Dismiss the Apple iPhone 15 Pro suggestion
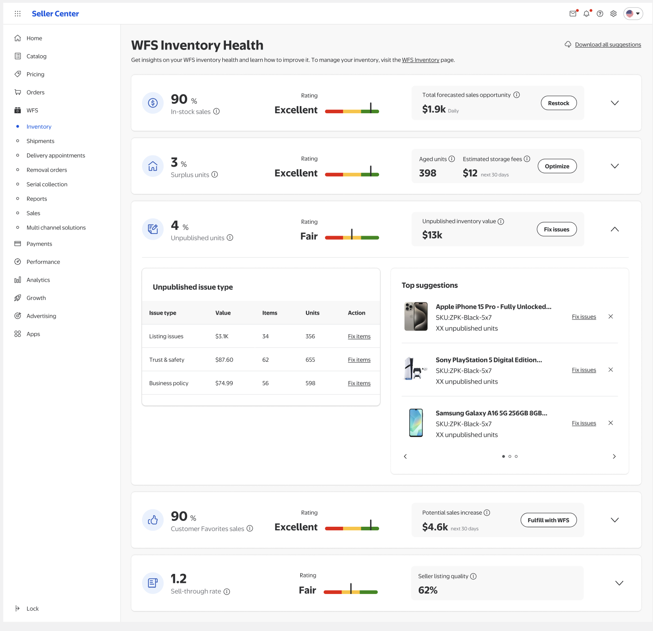The height and width of the screenshot is (631, 653). (611, 316)
